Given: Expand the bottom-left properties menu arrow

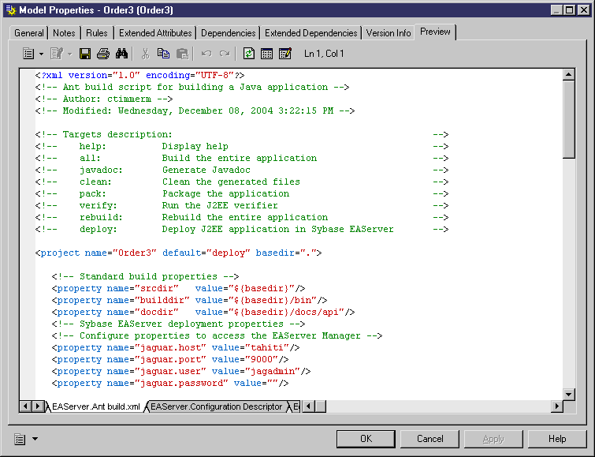Looking at the screenshot, I should click(x=35, y=439).
